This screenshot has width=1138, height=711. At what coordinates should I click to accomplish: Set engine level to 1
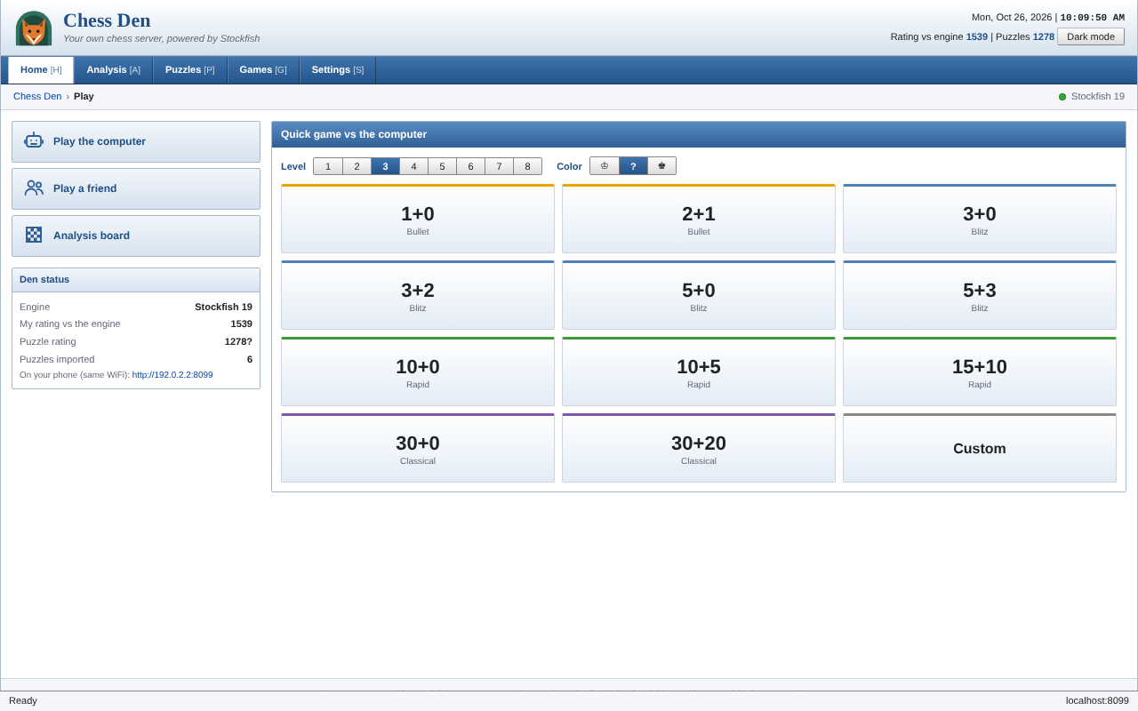[x=328, y=166]
